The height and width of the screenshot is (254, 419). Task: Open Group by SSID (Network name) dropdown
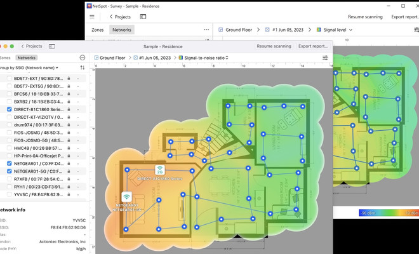(29, 68)
